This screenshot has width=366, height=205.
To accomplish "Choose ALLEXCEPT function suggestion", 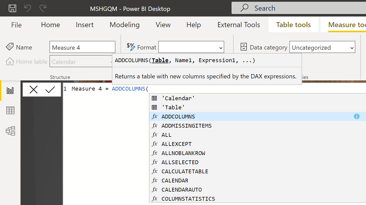I will 257,144.
